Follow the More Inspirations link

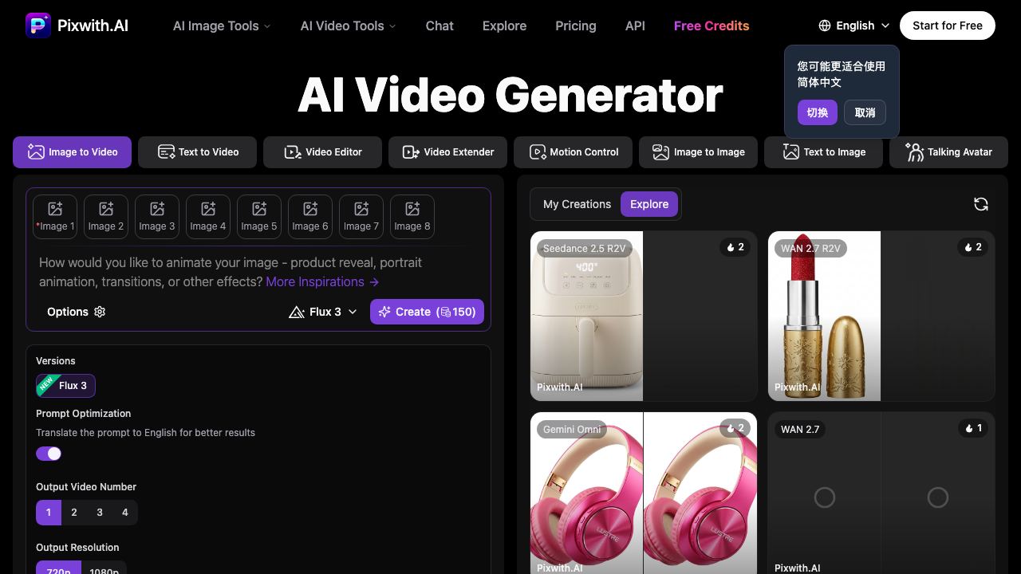(x=322, y=281)
